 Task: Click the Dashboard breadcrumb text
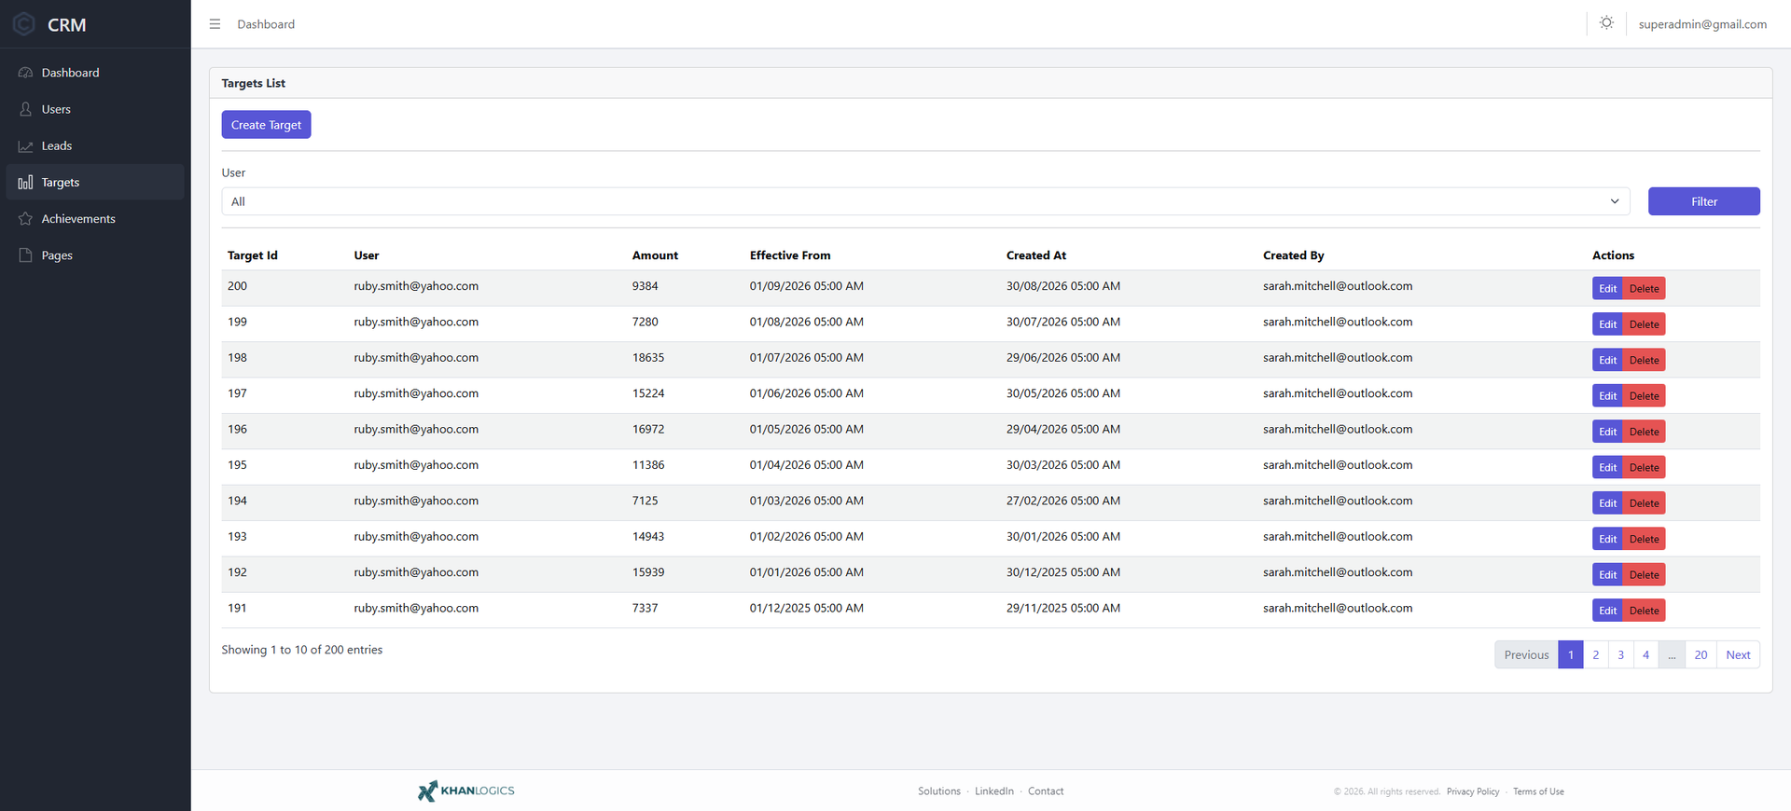pyautogui.click(x=266, y=24)
